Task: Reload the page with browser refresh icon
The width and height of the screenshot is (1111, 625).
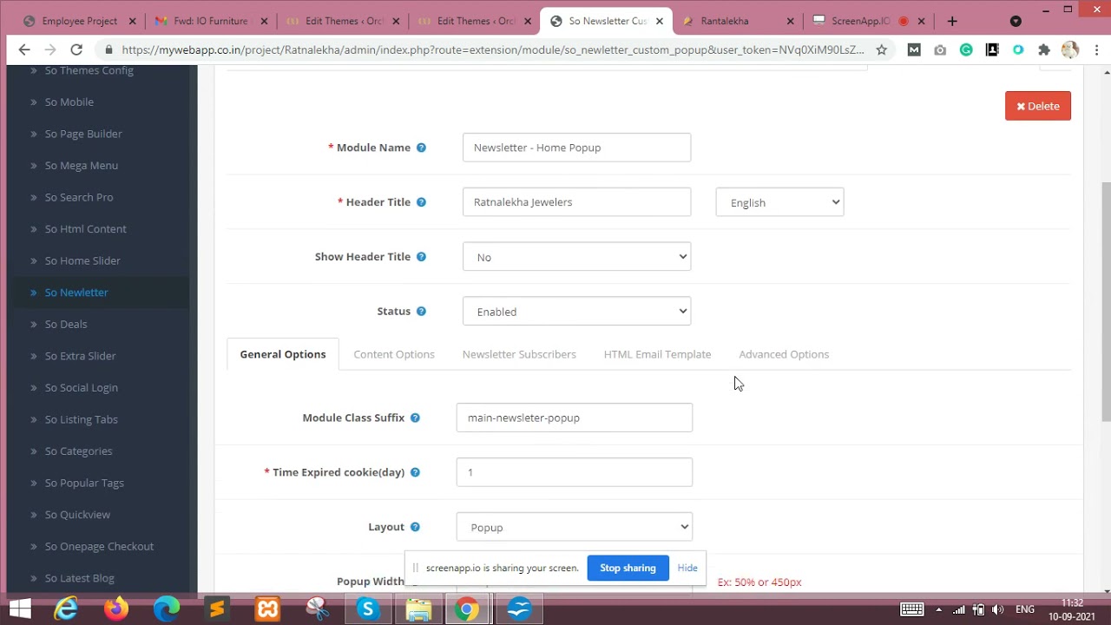Action: pyautogui.click(x=76, y=50)
